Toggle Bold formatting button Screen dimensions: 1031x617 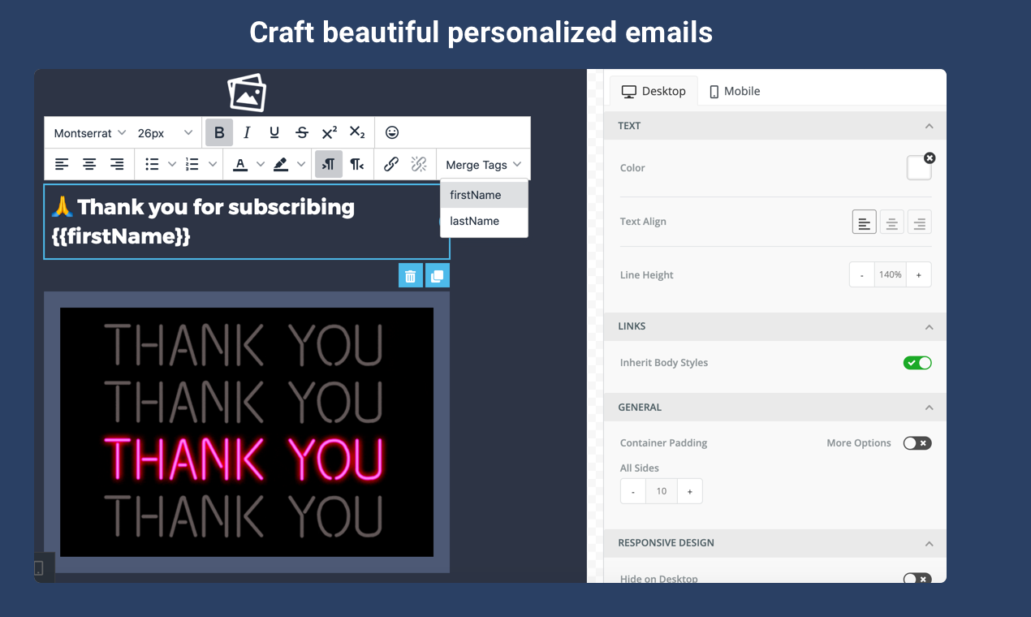click(x=219, y=132)
